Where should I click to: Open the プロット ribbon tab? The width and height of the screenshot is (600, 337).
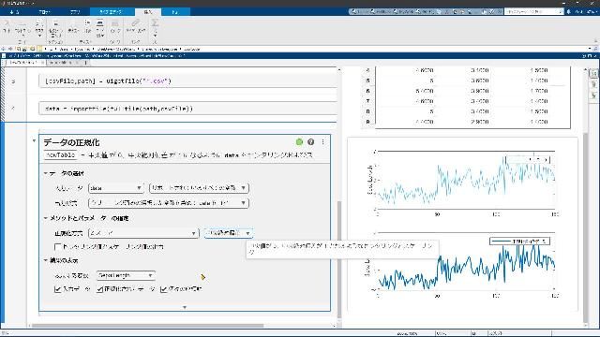(x=44, y=12)
